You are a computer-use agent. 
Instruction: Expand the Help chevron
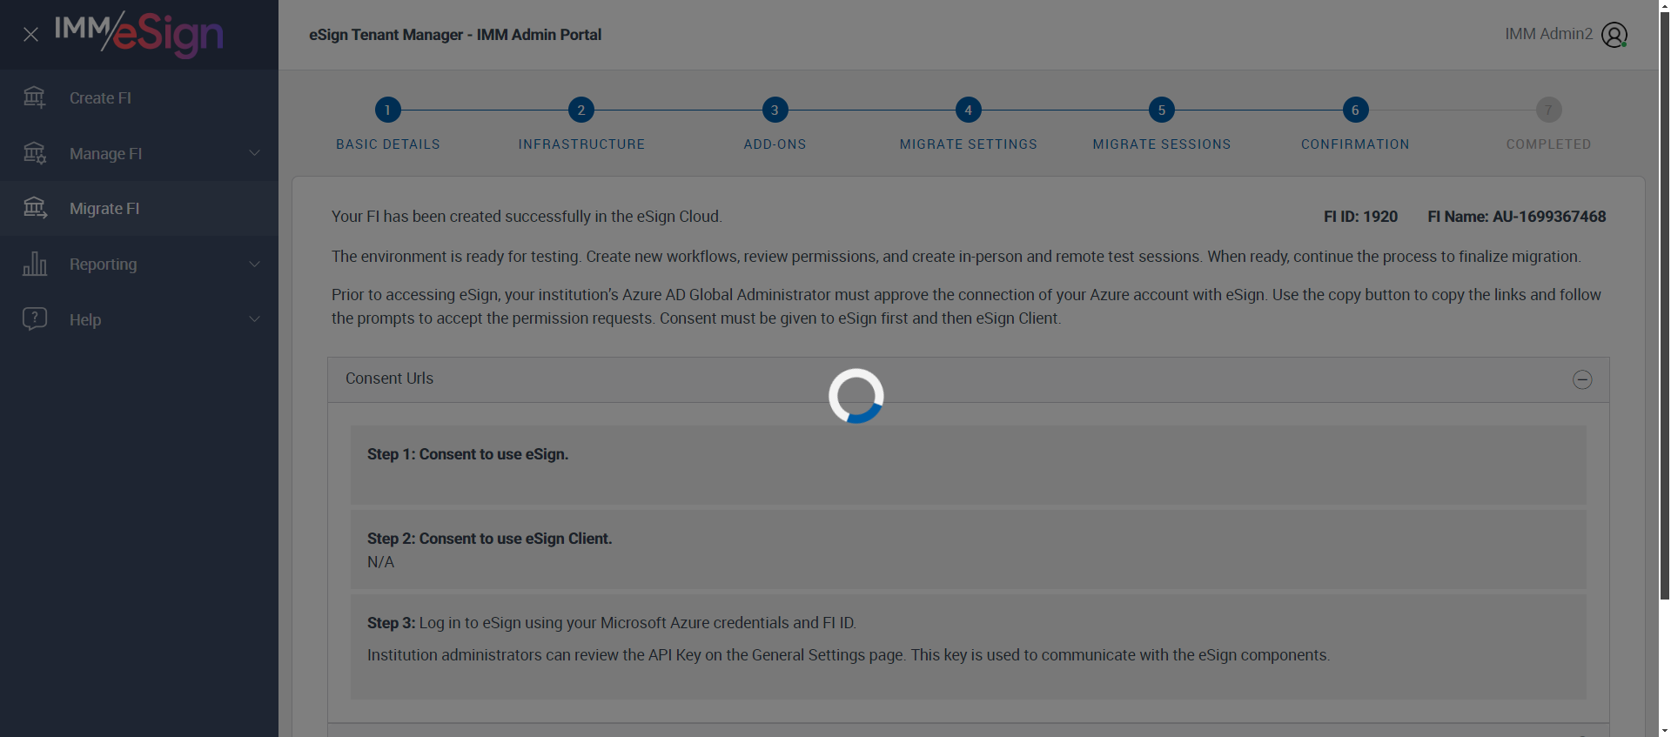(254, 319)
